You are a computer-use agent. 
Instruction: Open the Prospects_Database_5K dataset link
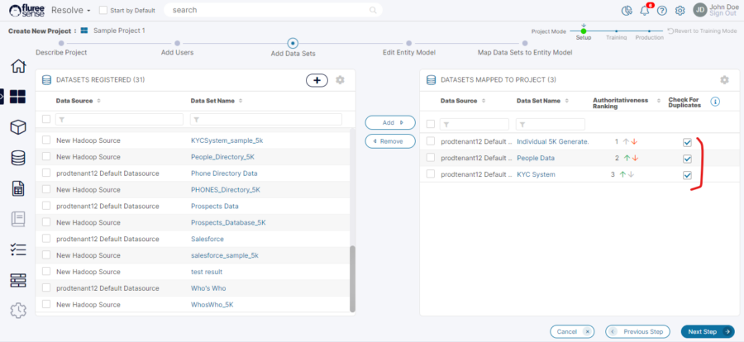click(x=228, y=222)
